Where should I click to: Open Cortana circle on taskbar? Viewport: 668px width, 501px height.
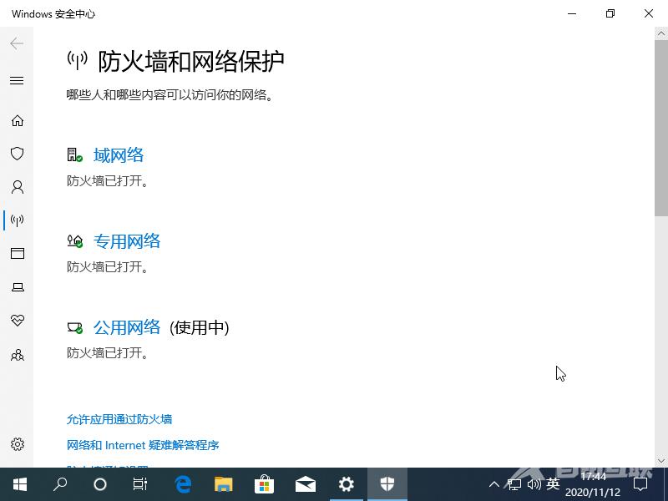coord(99,484)
